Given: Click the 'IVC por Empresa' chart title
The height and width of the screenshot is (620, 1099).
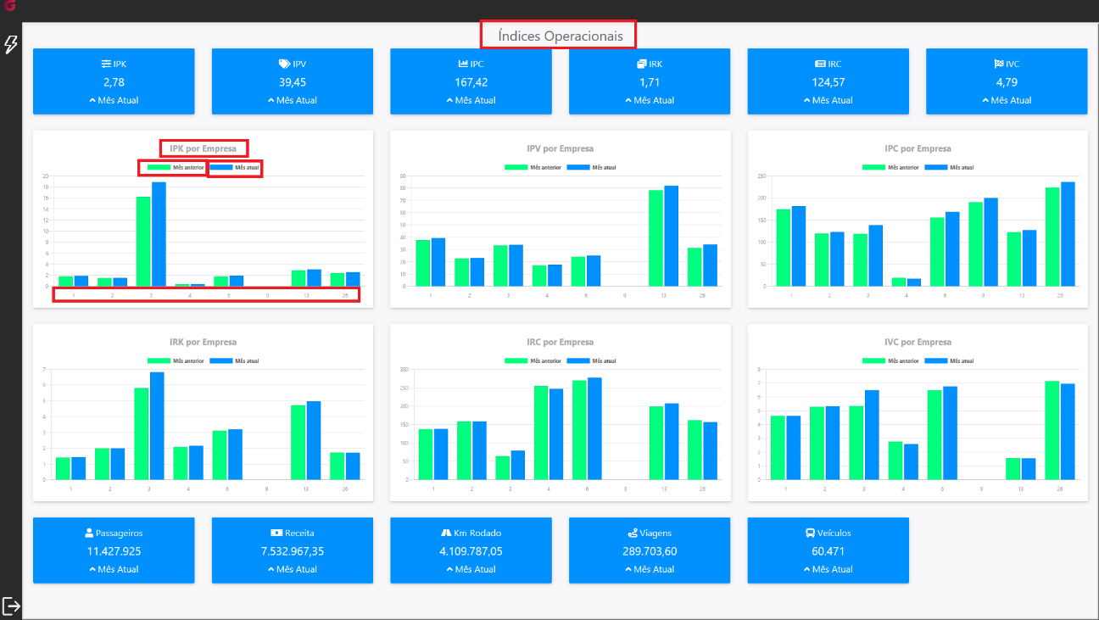Looking at the screenshot, I should point(918,342).
